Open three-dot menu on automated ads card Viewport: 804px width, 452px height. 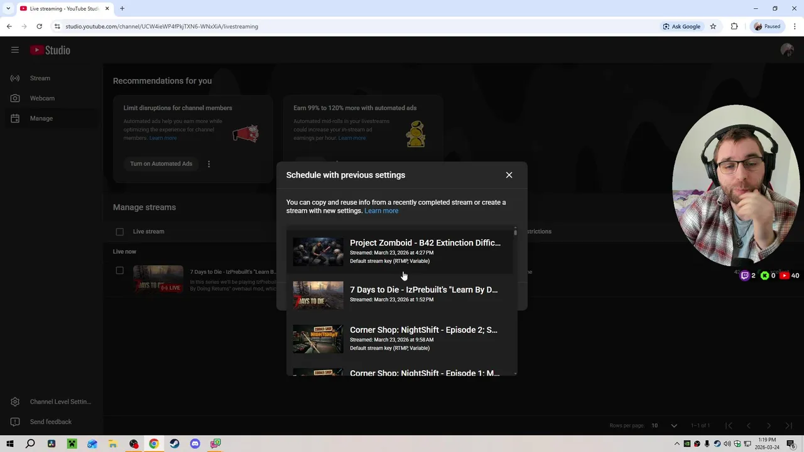(x=209, y=164)
